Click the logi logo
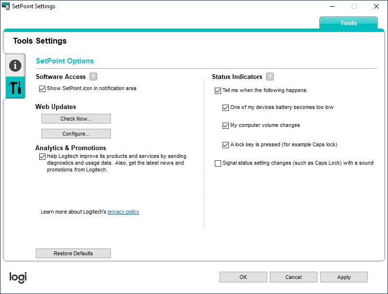Screen dimensions: 388x294 [x=18, y=278]
